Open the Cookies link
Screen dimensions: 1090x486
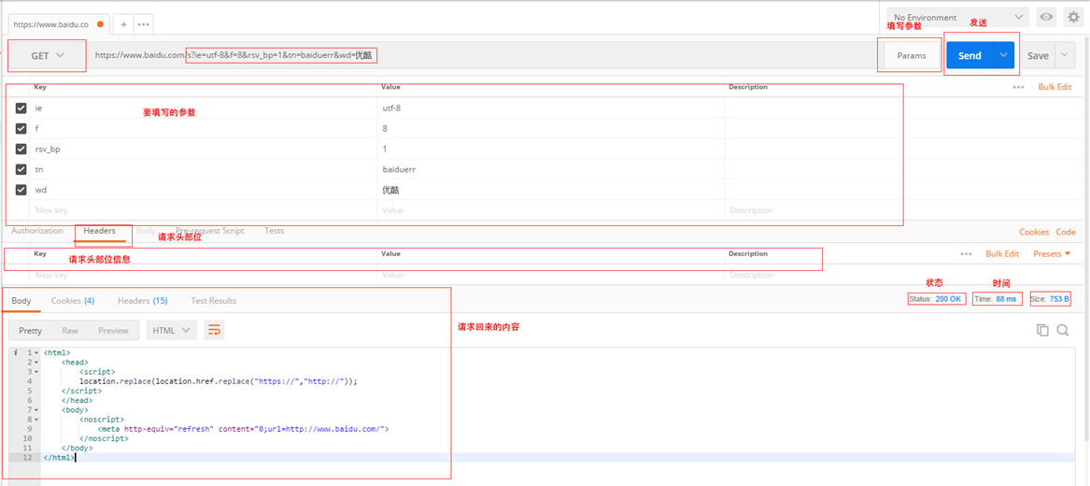[1034, 232]
